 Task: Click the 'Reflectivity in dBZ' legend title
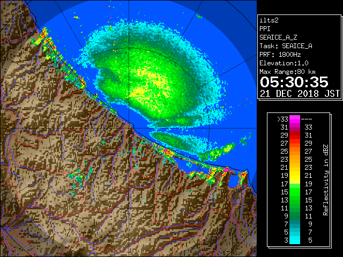click(x=326, y=180)
